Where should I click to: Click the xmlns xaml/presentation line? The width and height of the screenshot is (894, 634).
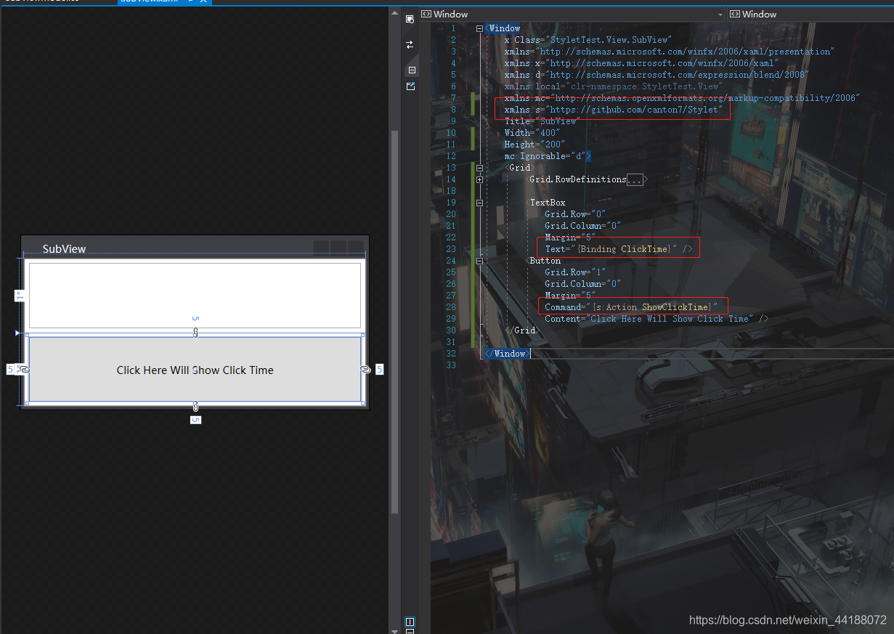point(669,52)
